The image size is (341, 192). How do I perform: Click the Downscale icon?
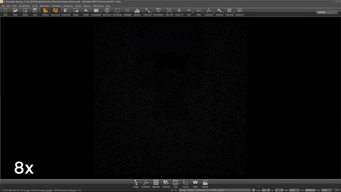point(66,12)
